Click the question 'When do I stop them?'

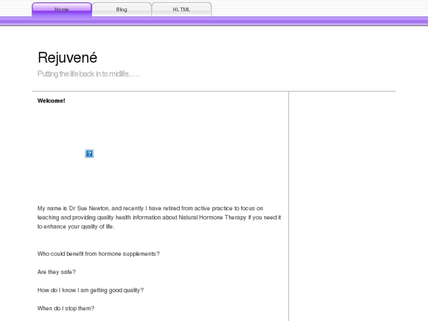pyautogui.click(x=66, y=309)
